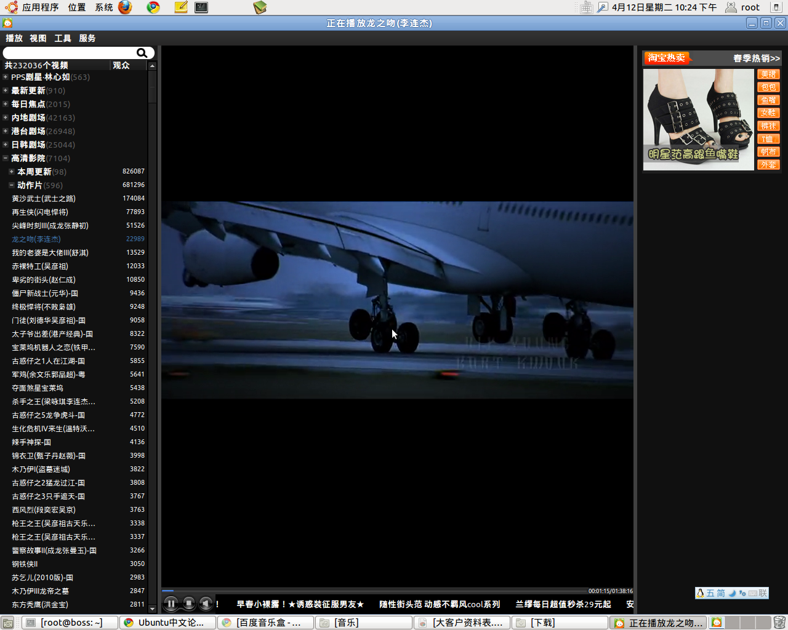Click the list scrollbar up arrow
This screenshot has height=630, width=788.
tap(152, 65)
